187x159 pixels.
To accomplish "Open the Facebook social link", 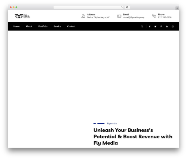I will 150,26.
